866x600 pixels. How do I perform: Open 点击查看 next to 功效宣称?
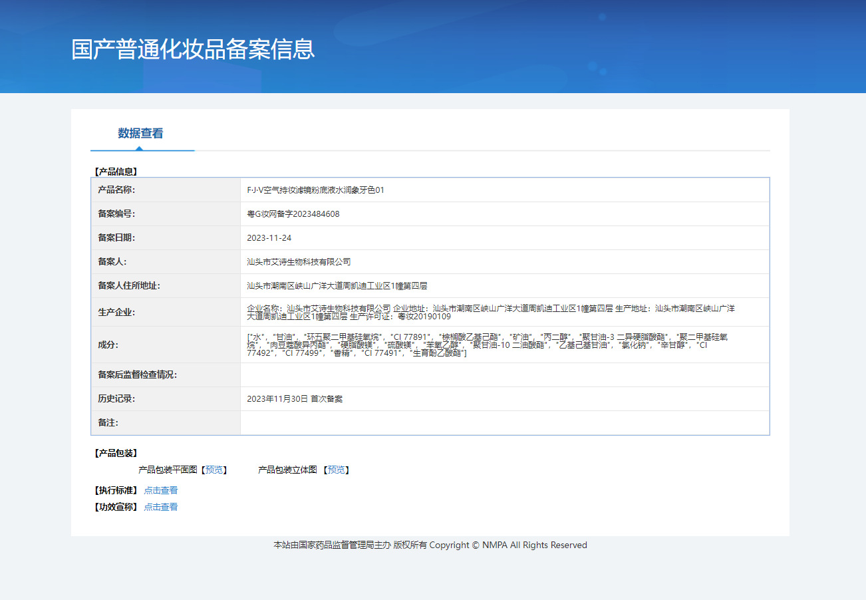[x=161, y=507]
